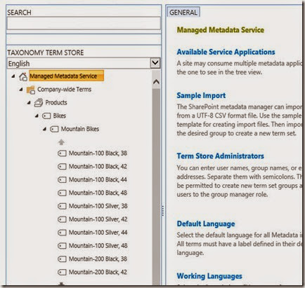Click the Working Languages heading
This screenshot has height=288, width=305.
(209, 276)
